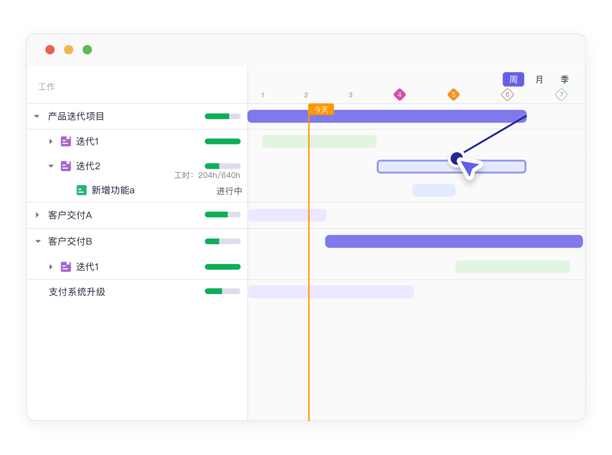Click the pink milestone diamond 4
Viewport: 612px width, 455px height.
(x=400, y=94)
